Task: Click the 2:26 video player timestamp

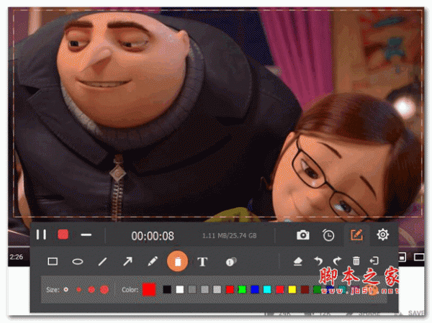Action: point(17,257)
